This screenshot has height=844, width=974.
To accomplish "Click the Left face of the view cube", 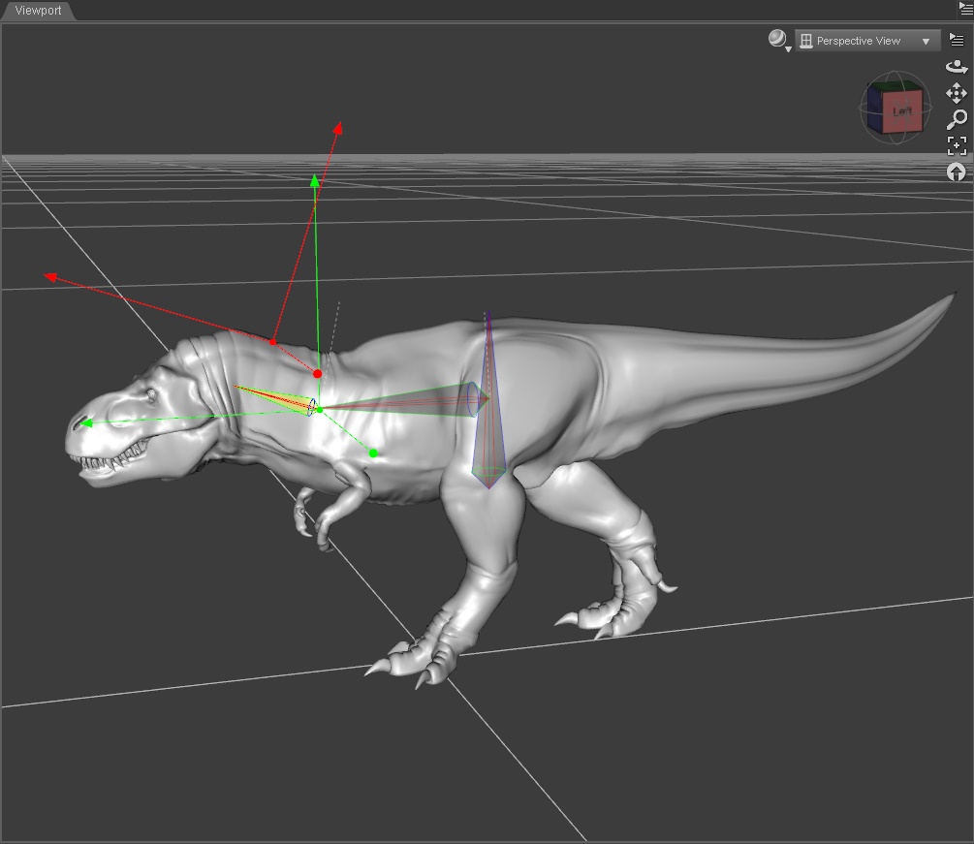I will coord(902,112).
